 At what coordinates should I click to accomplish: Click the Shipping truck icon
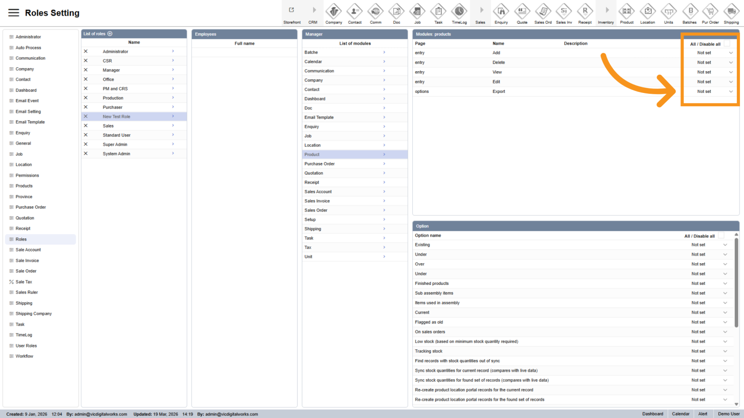(x=731, y=11)
